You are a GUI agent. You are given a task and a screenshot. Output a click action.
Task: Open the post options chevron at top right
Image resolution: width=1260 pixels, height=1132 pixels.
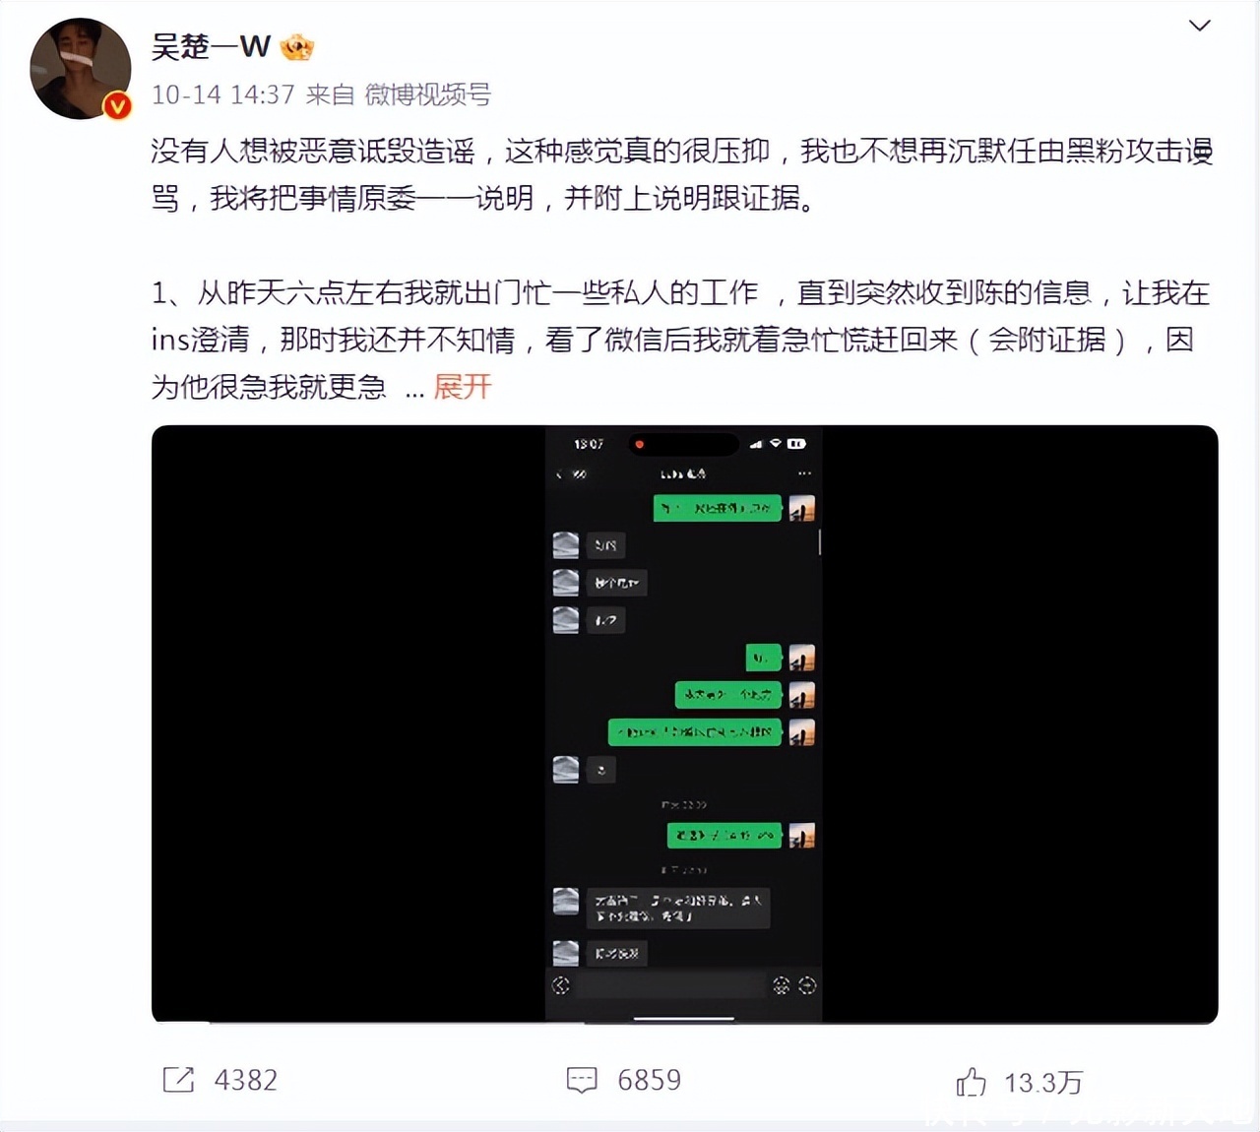point(1199,26)
